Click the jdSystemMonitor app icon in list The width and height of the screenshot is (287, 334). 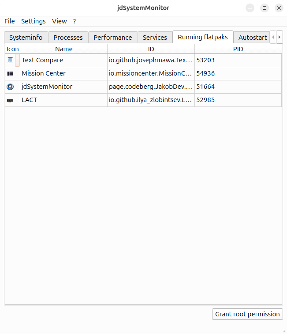(10, 87)
